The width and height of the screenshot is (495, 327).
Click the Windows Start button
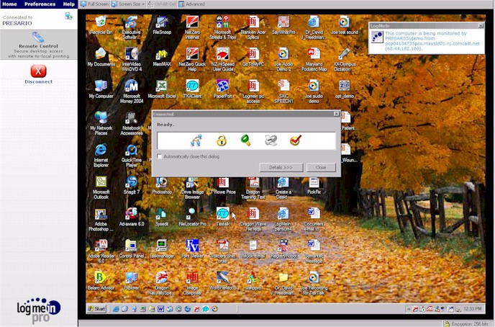(96, 309)
